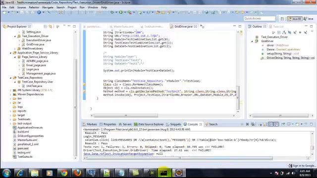The image size is (317, 178).
Task: Click Project Explorer vertical scrollbar
Action: [x=75, y=107]
